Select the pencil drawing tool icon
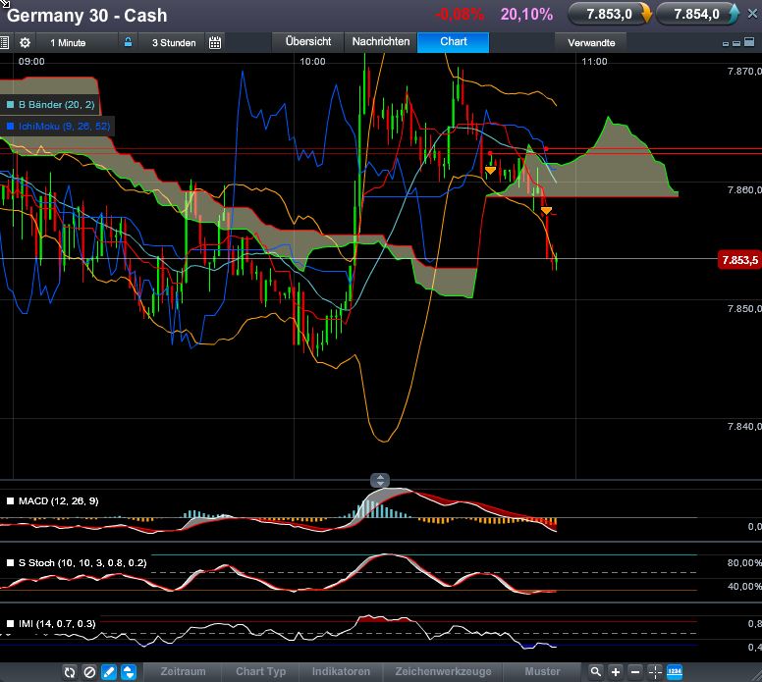The image size is (762, 682). [x=109, y=672]
